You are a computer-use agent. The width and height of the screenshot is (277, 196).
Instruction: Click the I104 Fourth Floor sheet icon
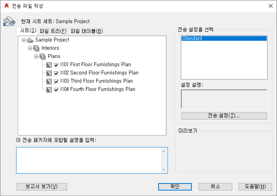[x=49, y=89]
